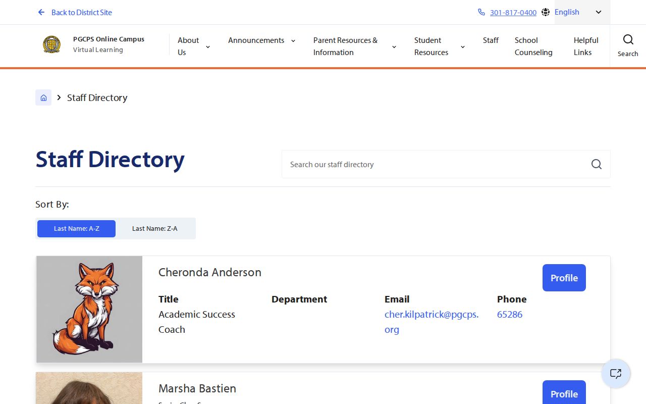This screenshot has width=646, height=404.
Task: Select Last Name: Z-A sort option
Action: 155,229
